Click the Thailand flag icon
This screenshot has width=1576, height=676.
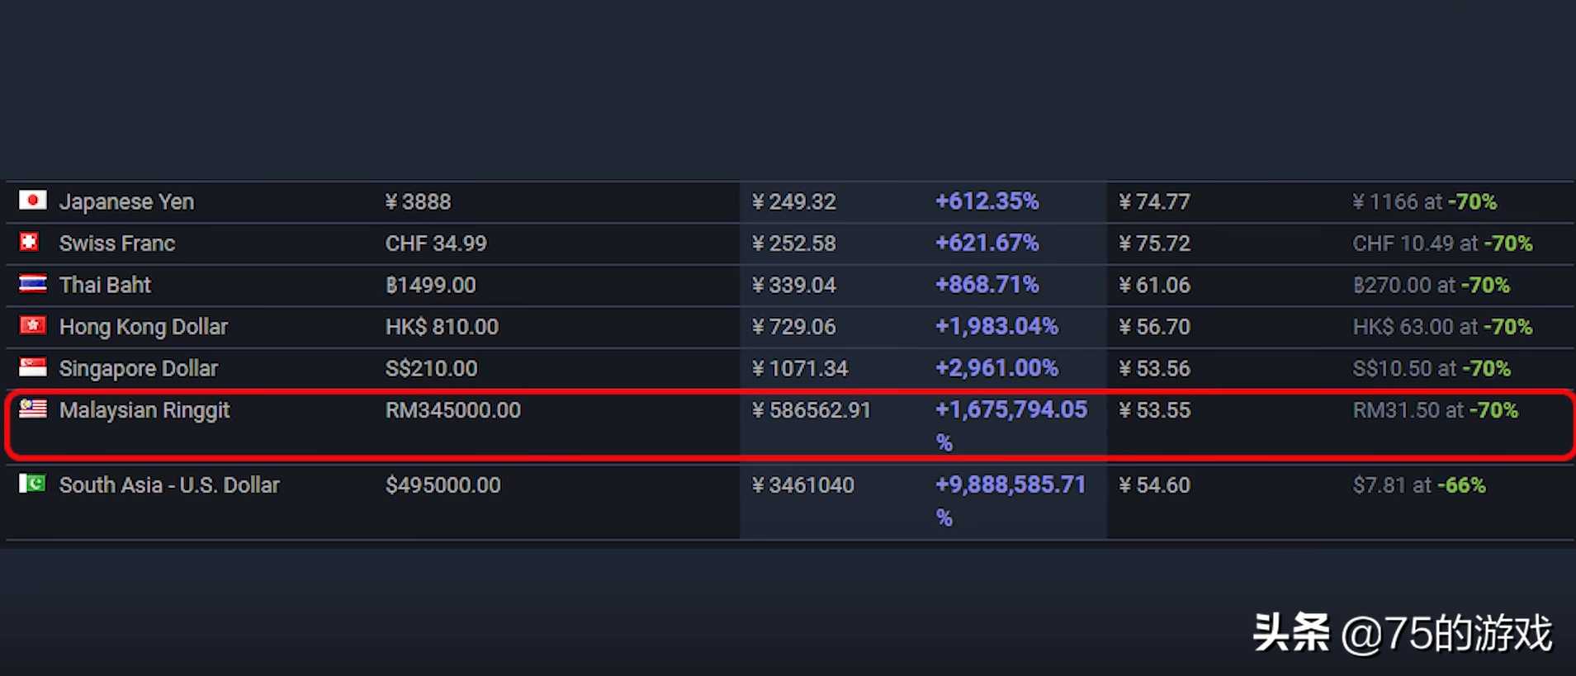[33, 284]
